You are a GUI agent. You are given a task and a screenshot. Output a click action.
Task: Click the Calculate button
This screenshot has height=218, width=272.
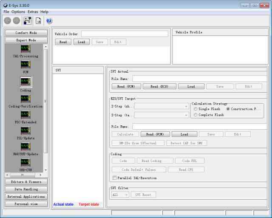click(125, 134)
